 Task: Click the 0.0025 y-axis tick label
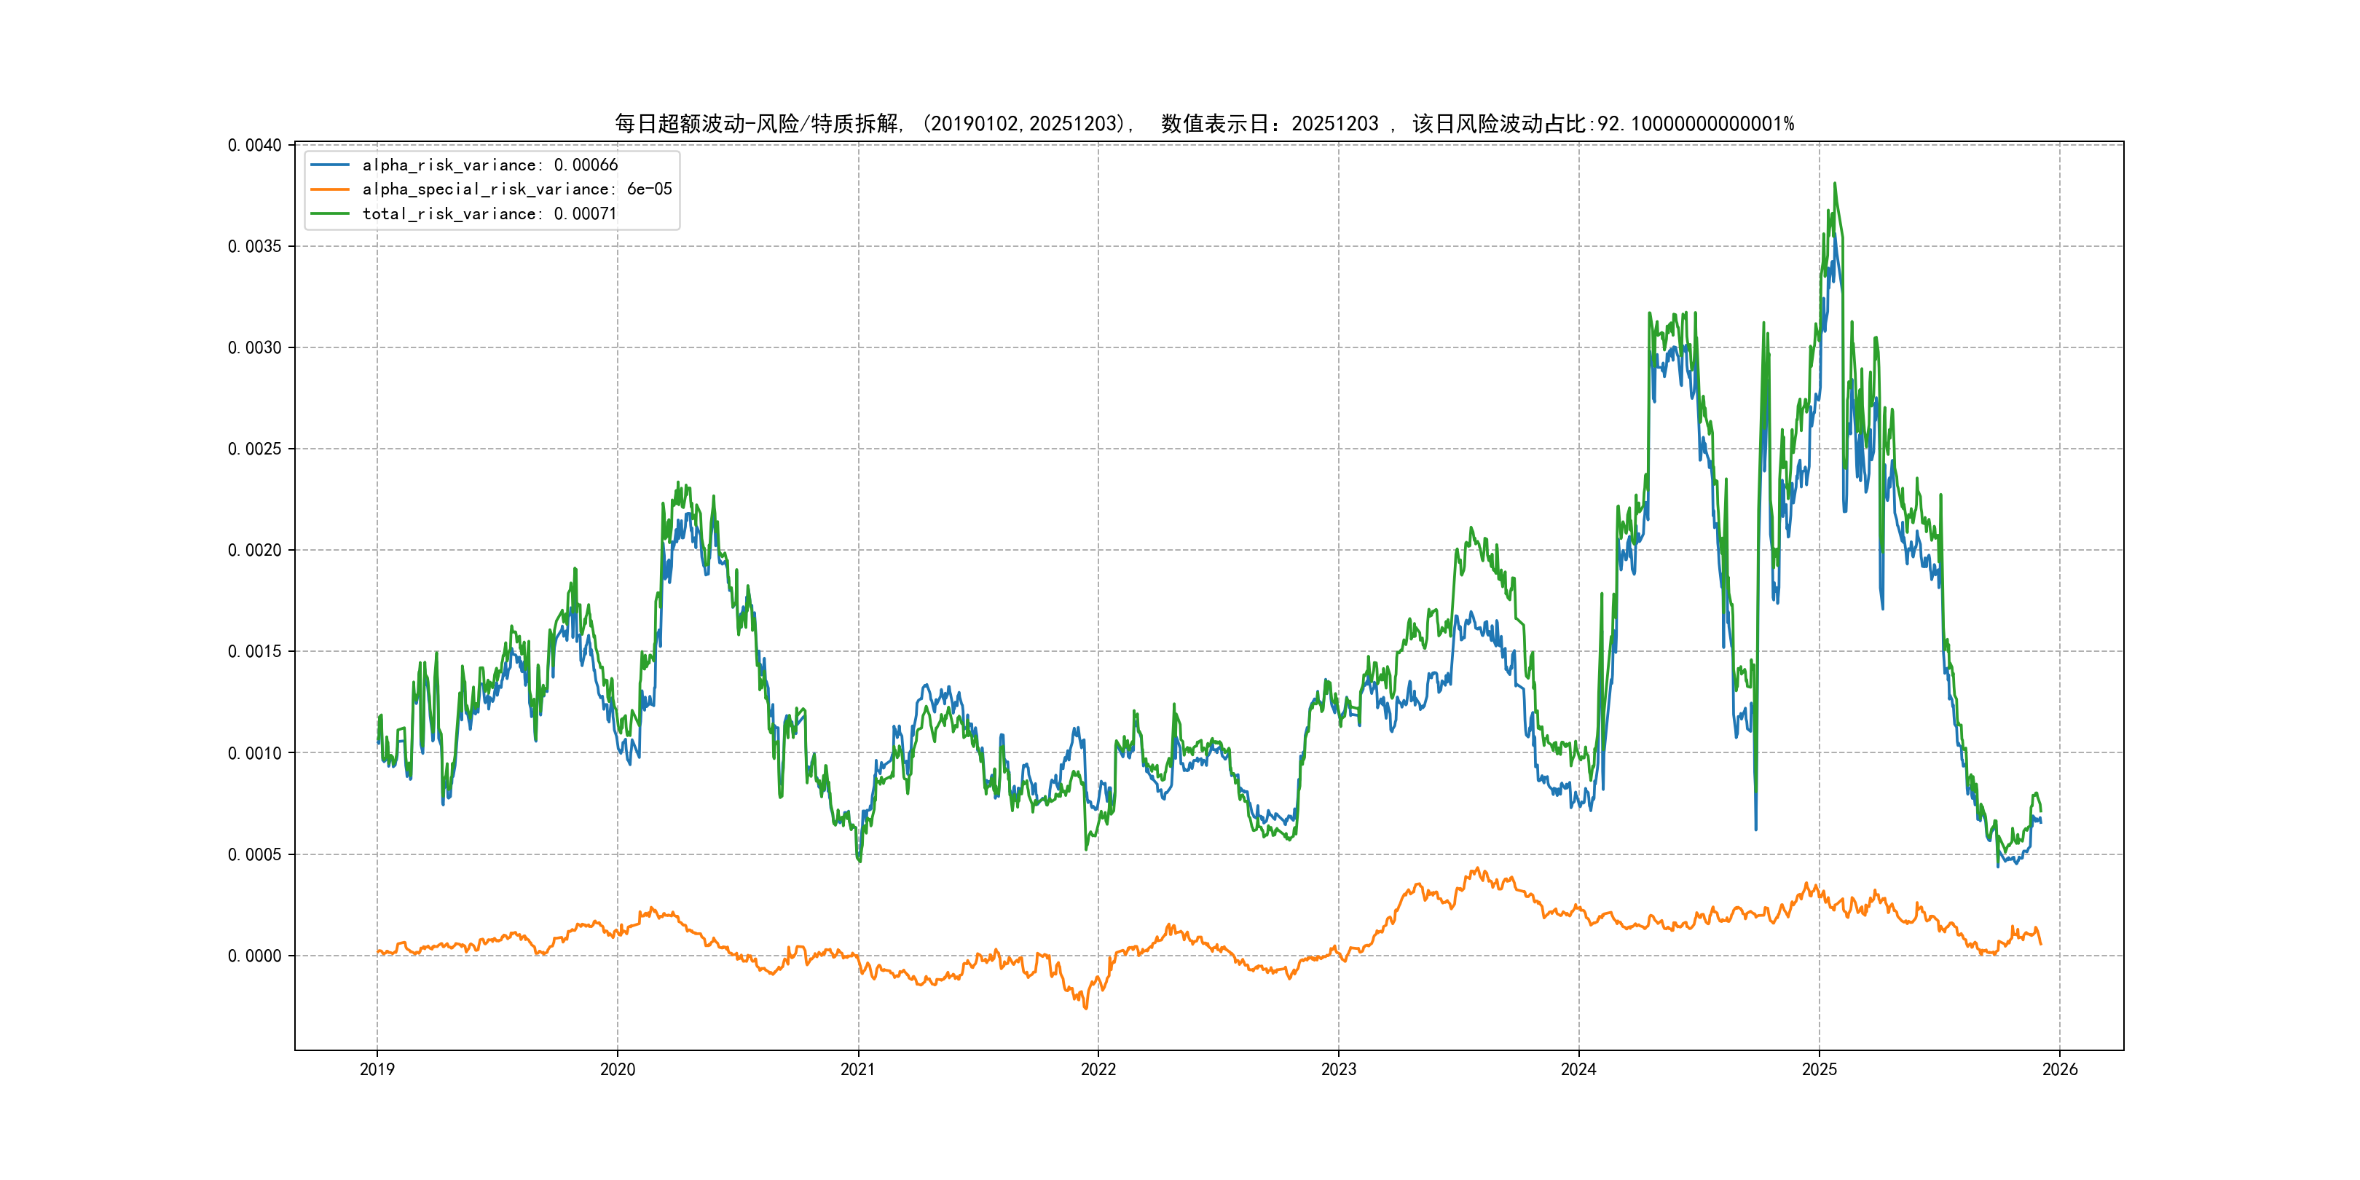click(255, 449)
